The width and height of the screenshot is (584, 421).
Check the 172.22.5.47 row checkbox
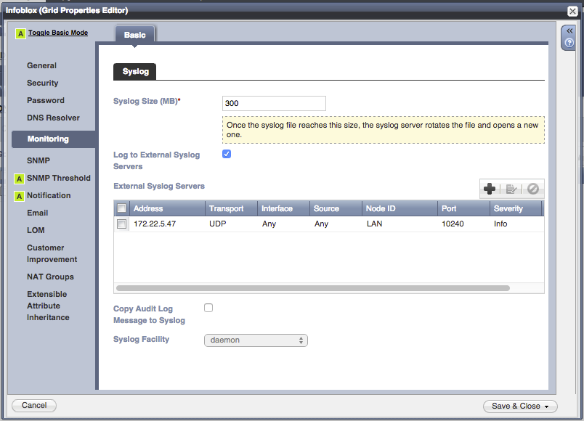click(x=122, y=224)
